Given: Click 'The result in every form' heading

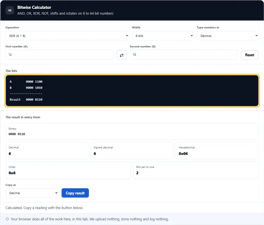Looking at the screenshot, I should pyautogui.click(x=23, y=117).
